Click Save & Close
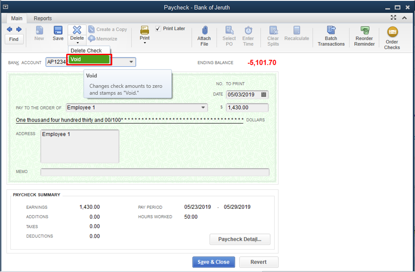The width and height of the screenshot is (415, 272). (x=214, y=262)
